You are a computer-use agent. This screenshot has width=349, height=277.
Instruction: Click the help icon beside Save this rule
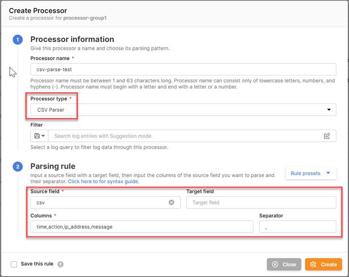point(61,264)
